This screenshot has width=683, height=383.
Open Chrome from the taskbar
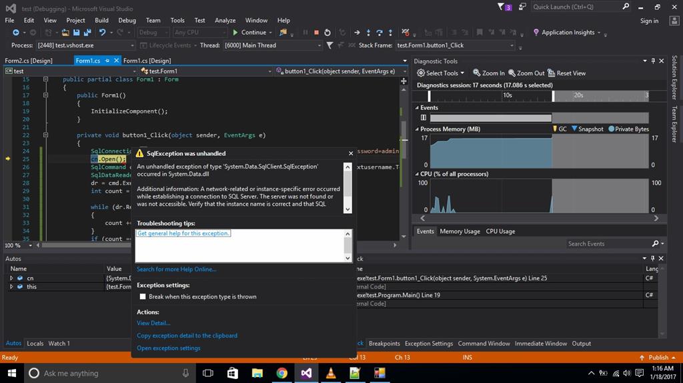[282, 373]
